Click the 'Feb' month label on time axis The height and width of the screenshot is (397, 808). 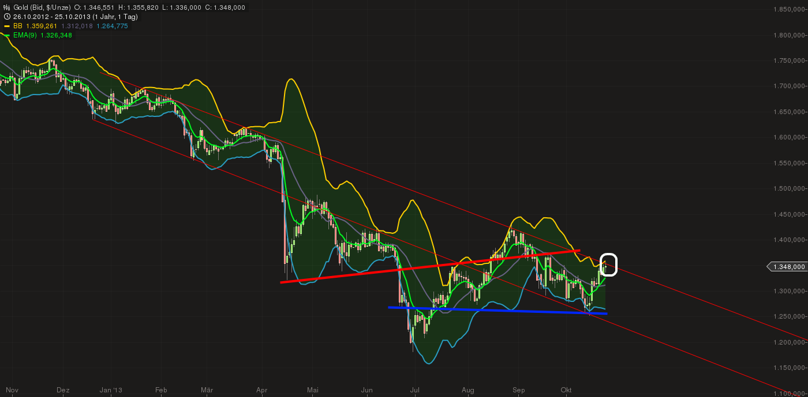click(x=162, y=390)
